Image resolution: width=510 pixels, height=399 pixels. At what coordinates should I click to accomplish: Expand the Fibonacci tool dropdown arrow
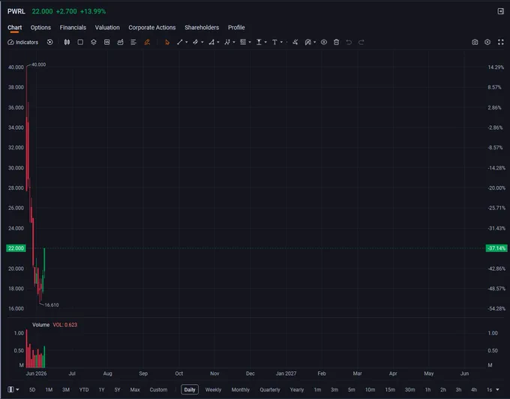click(x=250, y=42)
